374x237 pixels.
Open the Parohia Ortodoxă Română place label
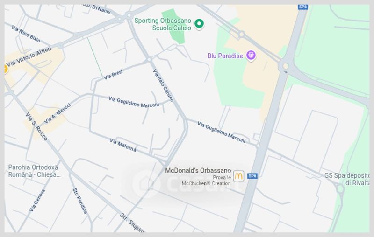pos(34,171)
